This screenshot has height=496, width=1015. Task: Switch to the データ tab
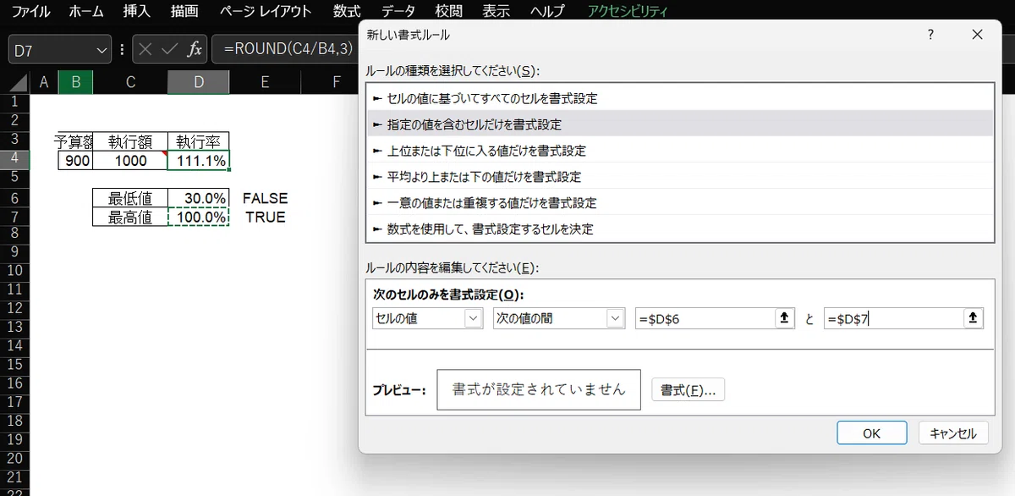click(398, 12)
